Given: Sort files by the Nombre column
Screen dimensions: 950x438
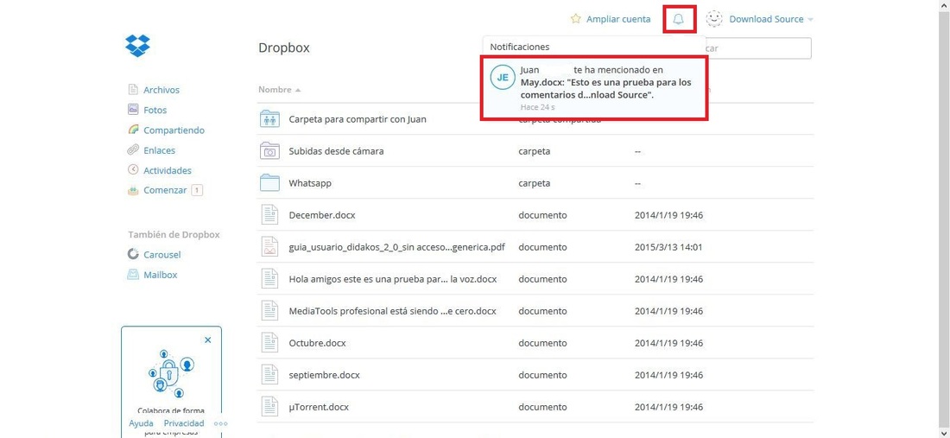Looking at the screenshot, I should pyautogui.click(x=279, y=90).
